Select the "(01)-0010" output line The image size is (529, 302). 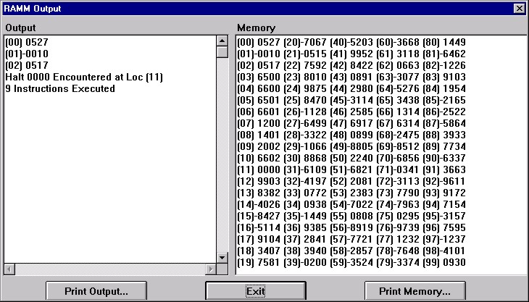tap(27, 54)
